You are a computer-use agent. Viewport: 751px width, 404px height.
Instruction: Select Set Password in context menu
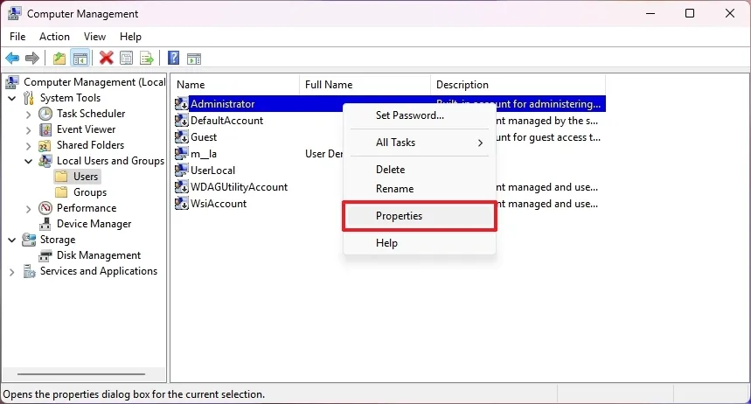click(x=409, y=115)
